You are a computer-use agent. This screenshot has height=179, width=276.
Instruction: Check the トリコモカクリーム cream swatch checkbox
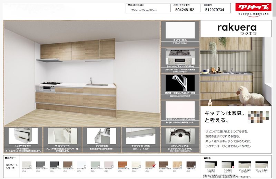pos(30,166)
